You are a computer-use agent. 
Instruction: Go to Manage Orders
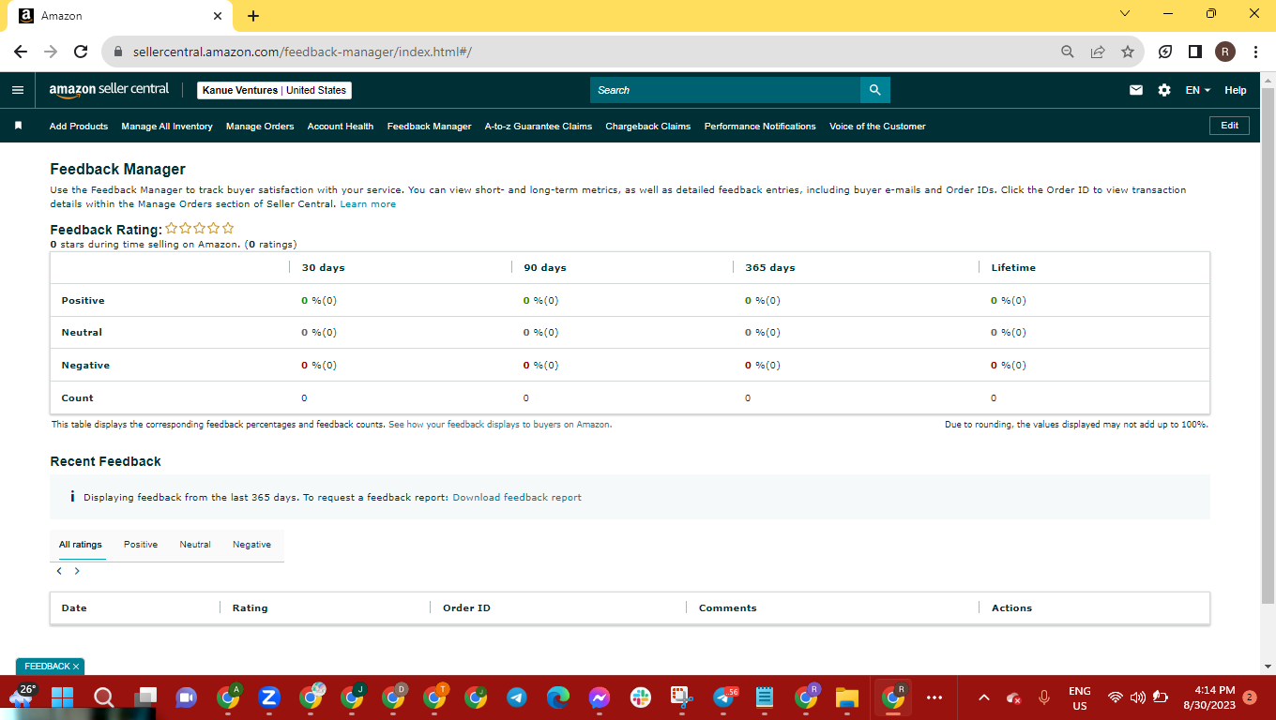pos(260,127)
